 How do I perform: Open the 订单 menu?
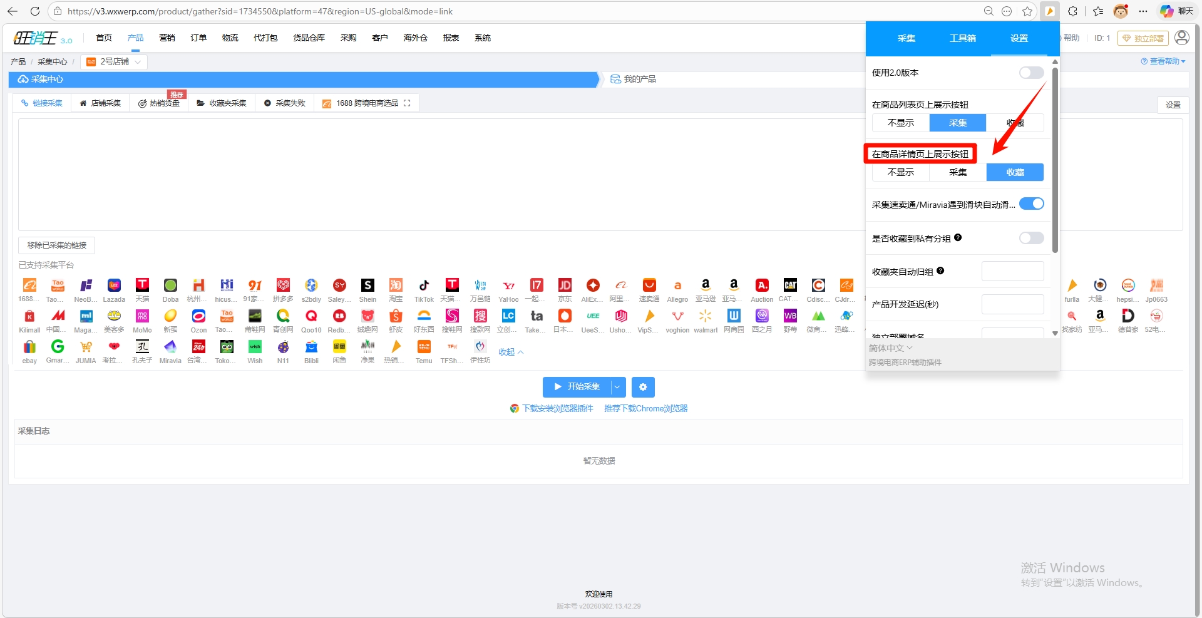(x=198, y=38)
